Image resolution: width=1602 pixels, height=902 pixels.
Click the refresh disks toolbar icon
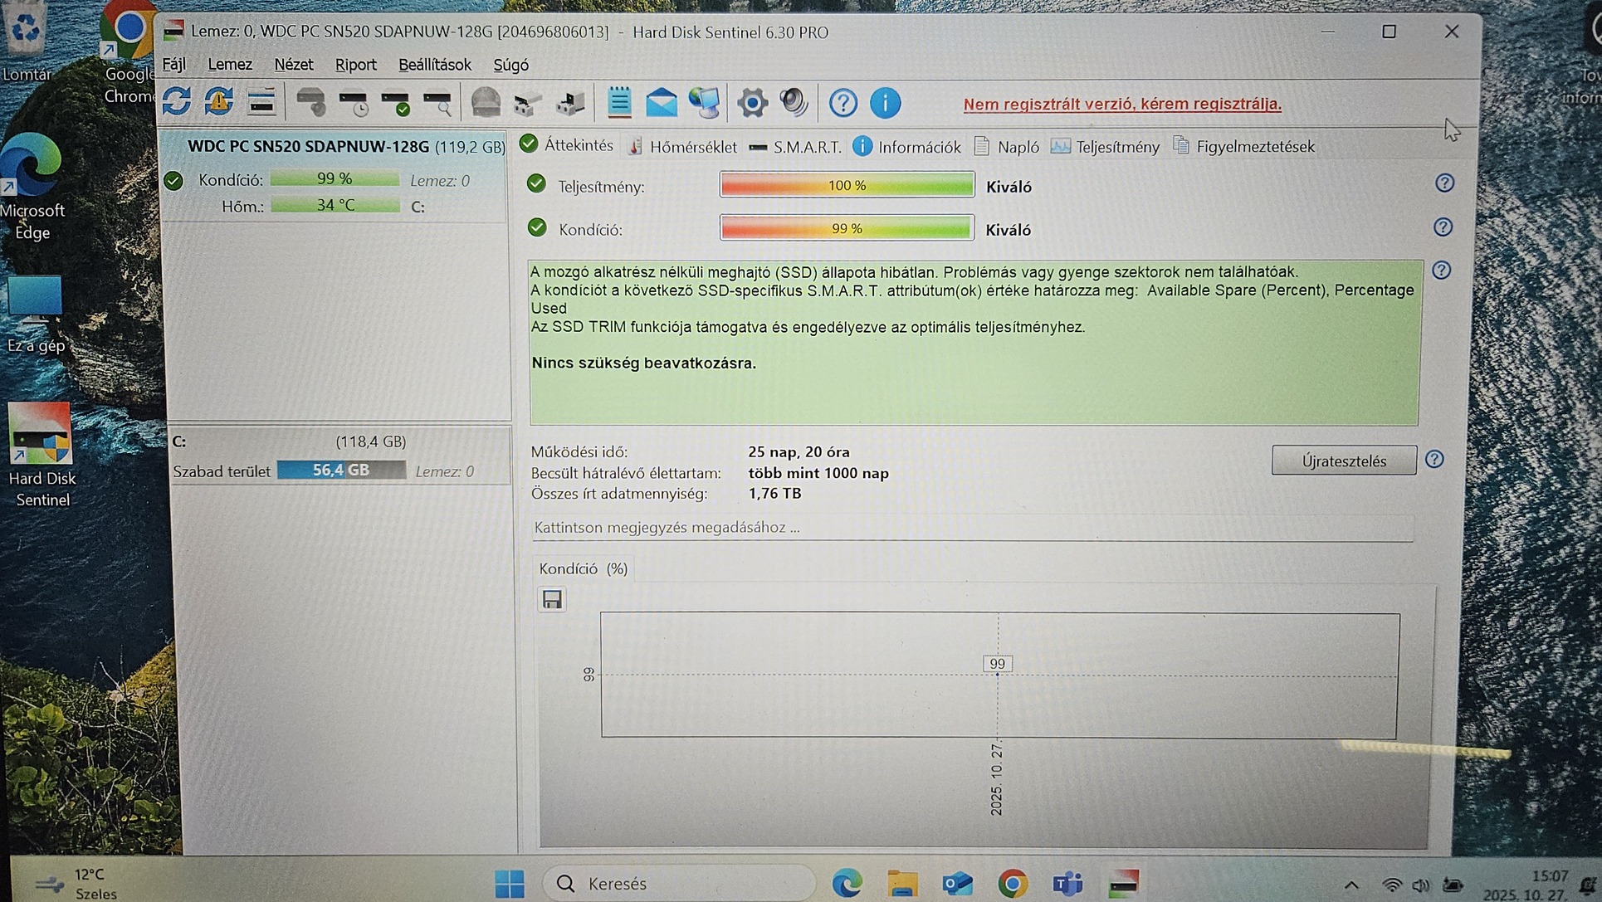[x=177, y=102]
